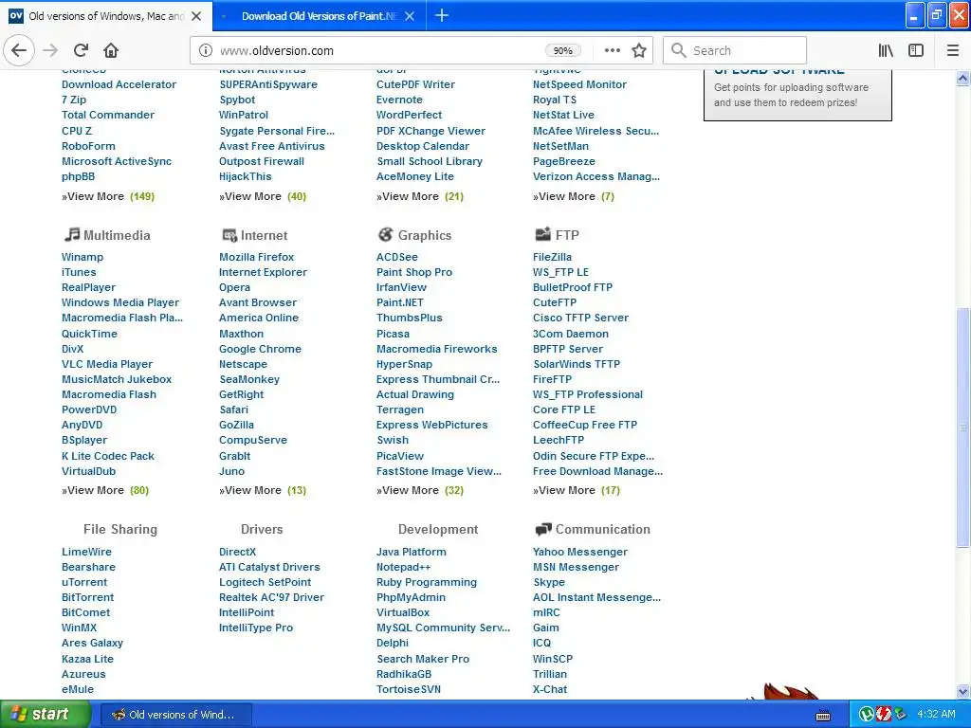This screenshot has width=971, height=728.
Task: Click the on-screen keyboard tray icon
Action: 823,715
